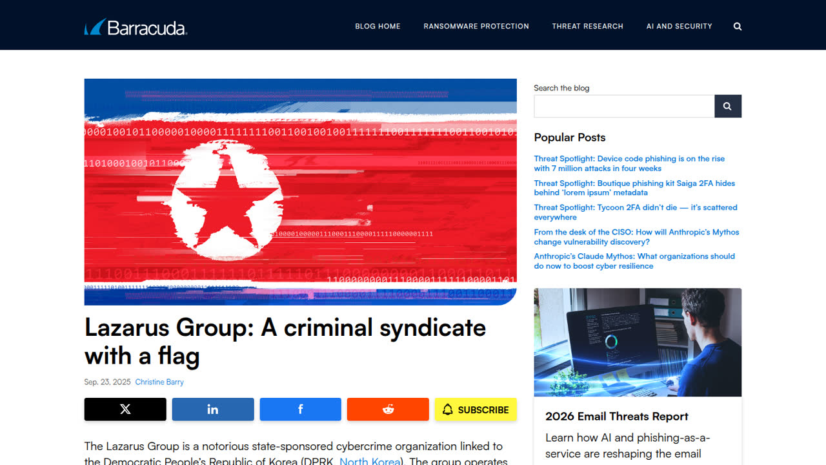Share the article on Reddit
826x465 pixels.
388,409
